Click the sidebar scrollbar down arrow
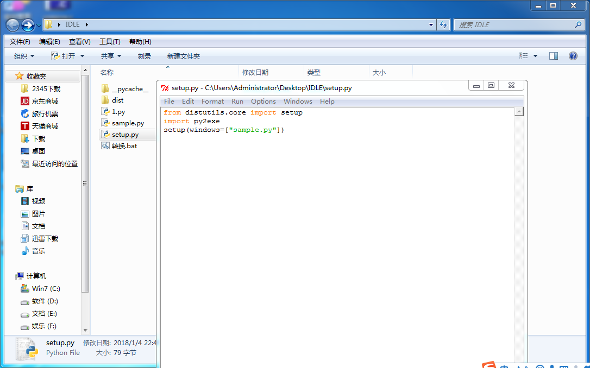Screen dimensions: 590x368 tap(85, 331)
